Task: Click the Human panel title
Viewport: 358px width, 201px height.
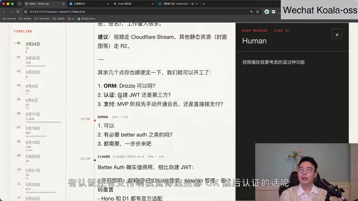Action: pos(254,41)
